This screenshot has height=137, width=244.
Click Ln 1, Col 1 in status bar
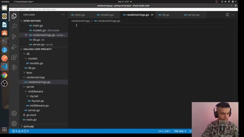(x=164, y=131)
